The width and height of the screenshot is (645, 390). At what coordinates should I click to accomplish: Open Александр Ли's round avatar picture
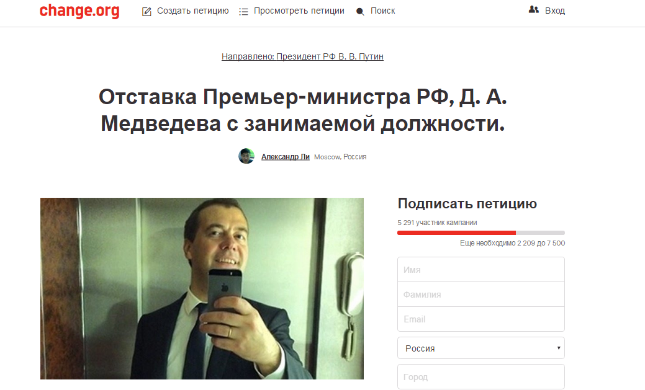(x=246, y=156)
